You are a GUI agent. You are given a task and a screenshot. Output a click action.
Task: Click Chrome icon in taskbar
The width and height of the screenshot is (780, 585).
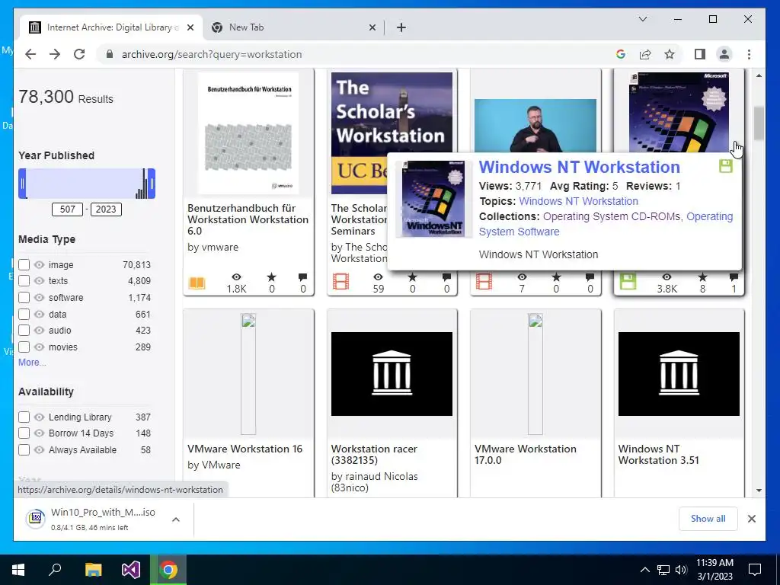(168, 570)
